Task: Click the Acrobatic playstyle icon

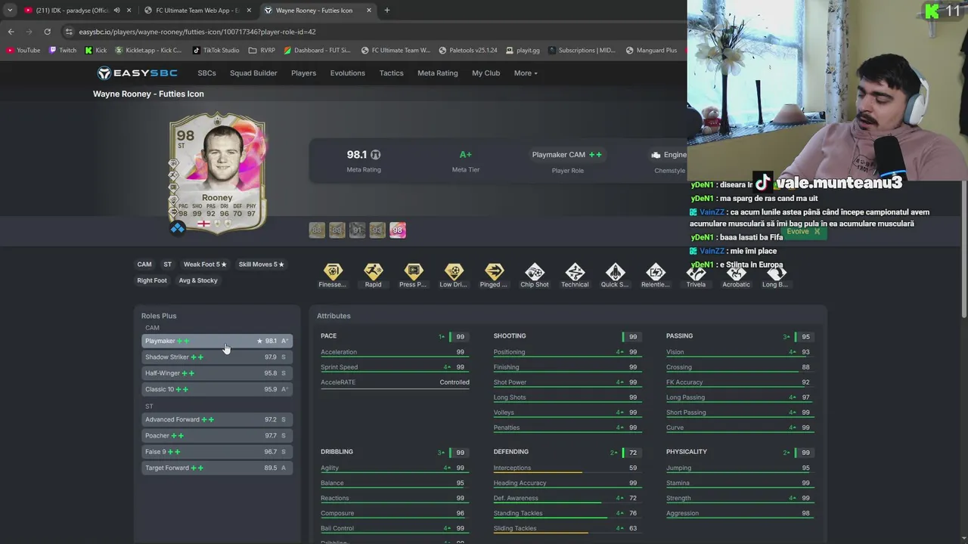Action: 736,273
